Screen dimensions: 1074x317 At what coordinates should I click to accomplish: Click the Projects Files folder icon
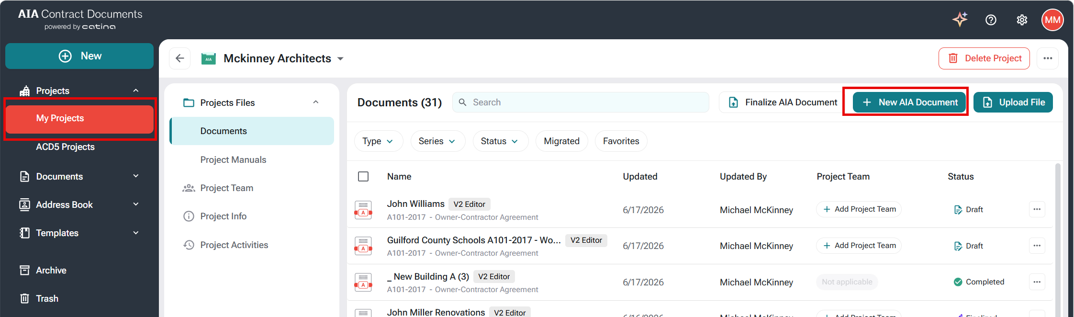(x=189, y=103)
